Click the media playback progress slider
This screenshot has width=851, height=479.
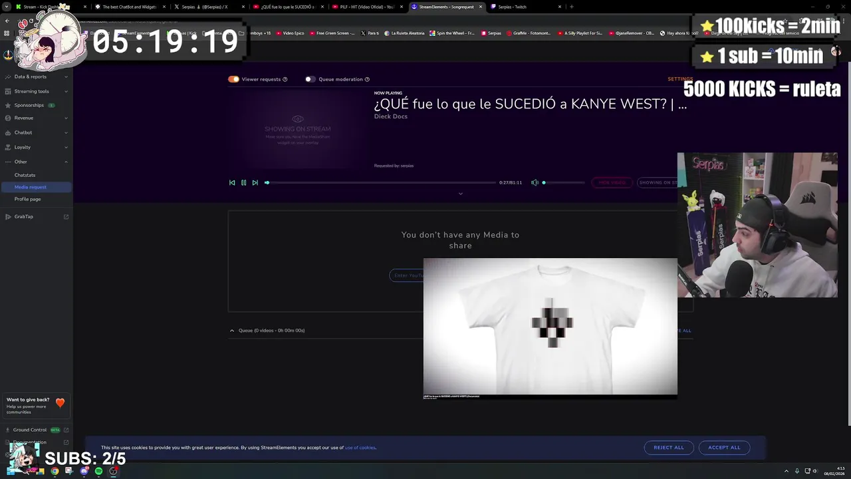point(381,182)
